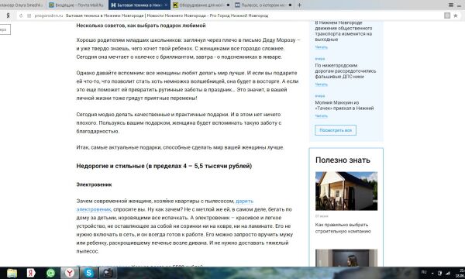Follow the 'дарить электровеник' link

165,205
